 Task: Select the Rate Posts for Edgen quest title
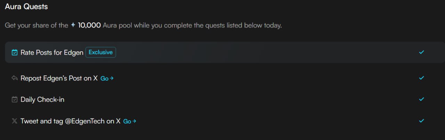coord(52,53)
